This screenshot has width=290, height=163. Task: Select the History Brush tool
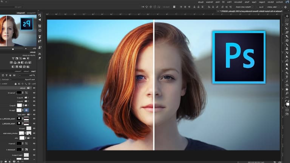287,53
